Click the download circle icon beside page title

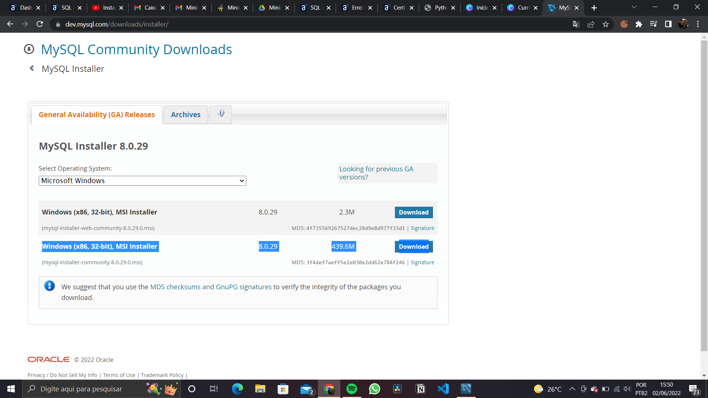pos(29,49)
